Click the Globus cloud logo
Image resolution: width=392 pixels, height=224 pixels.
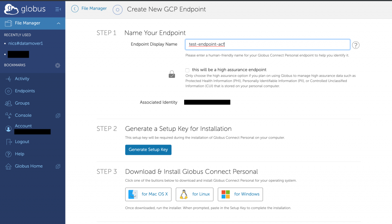click(x=11, y=9)
